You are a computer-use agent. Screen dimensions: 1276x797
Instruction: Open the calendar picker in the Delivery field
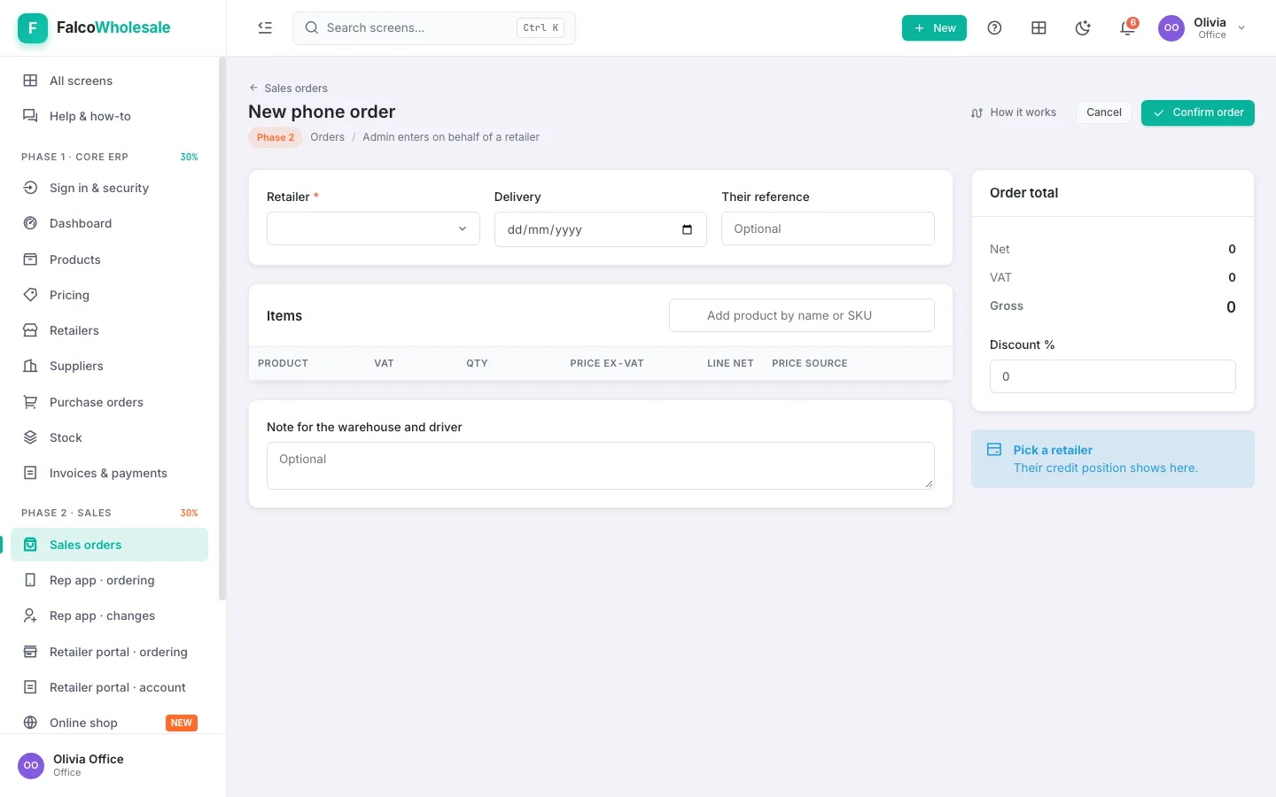click(687, 229)
